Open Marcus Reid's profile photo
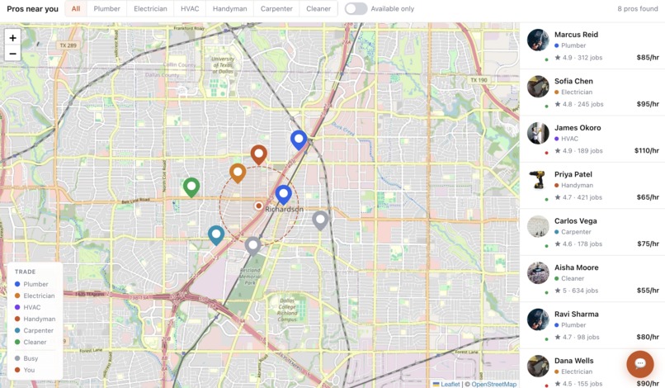665x388 pixels. click(538, 40)
